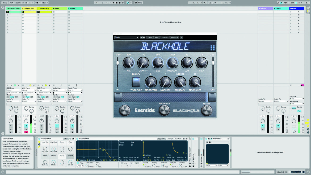The image size is (311, 175).
Task: Open the 1 Bar quantization dropdown
Action: click(x=45, y=3)
